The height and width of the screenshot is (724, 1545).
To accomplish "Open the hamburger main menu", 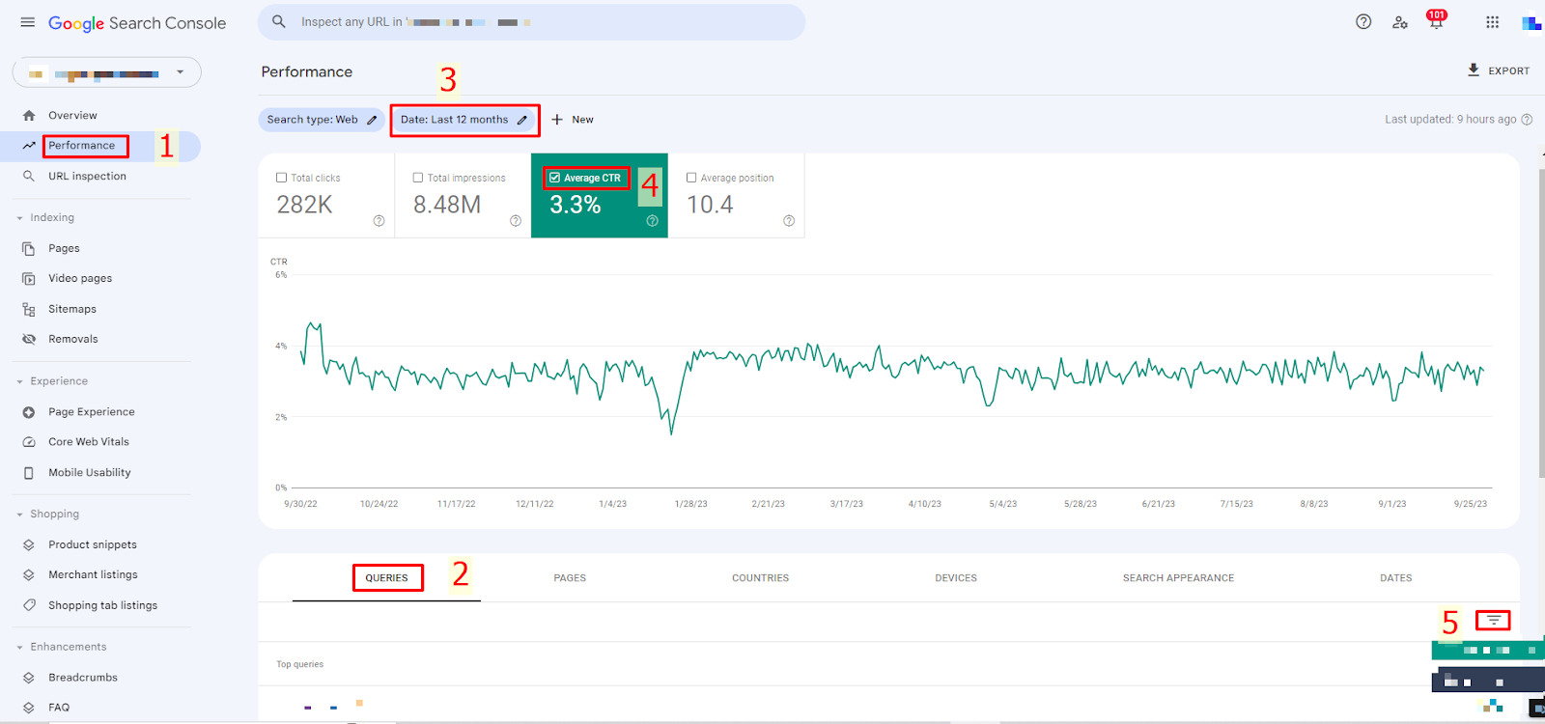I will pos(27,22).
